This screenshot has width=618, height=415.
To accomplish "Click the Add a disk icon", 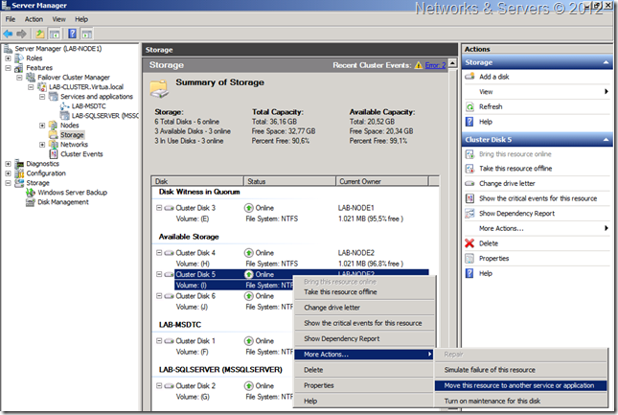I will 469,77.
